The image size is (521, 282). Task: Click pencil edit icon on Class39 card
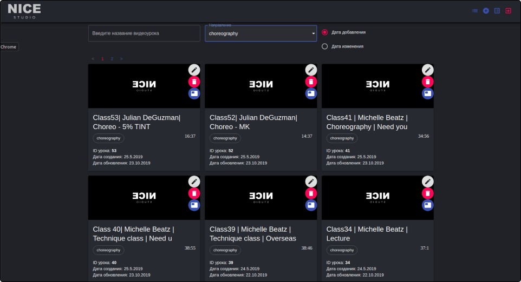(311, 182)
